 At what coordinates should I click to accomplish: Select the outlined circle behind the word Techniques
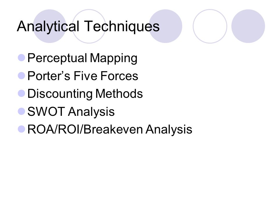(x=89, y=26)
